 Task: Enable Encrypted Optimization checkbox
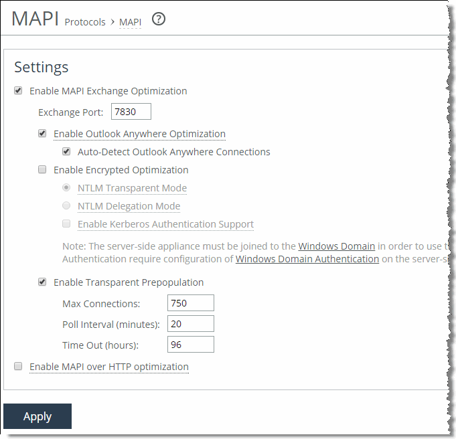point(42,169)
